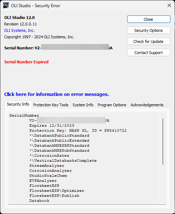Click the Protection Key HASP SL line
The height and width of the screenshot is (214, 175).
tap(78, 131)
